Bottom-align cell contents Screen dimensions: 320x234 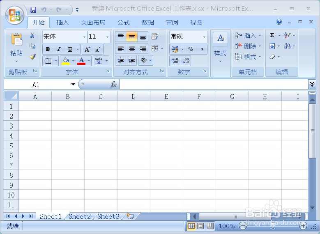(x=143, y=37)
